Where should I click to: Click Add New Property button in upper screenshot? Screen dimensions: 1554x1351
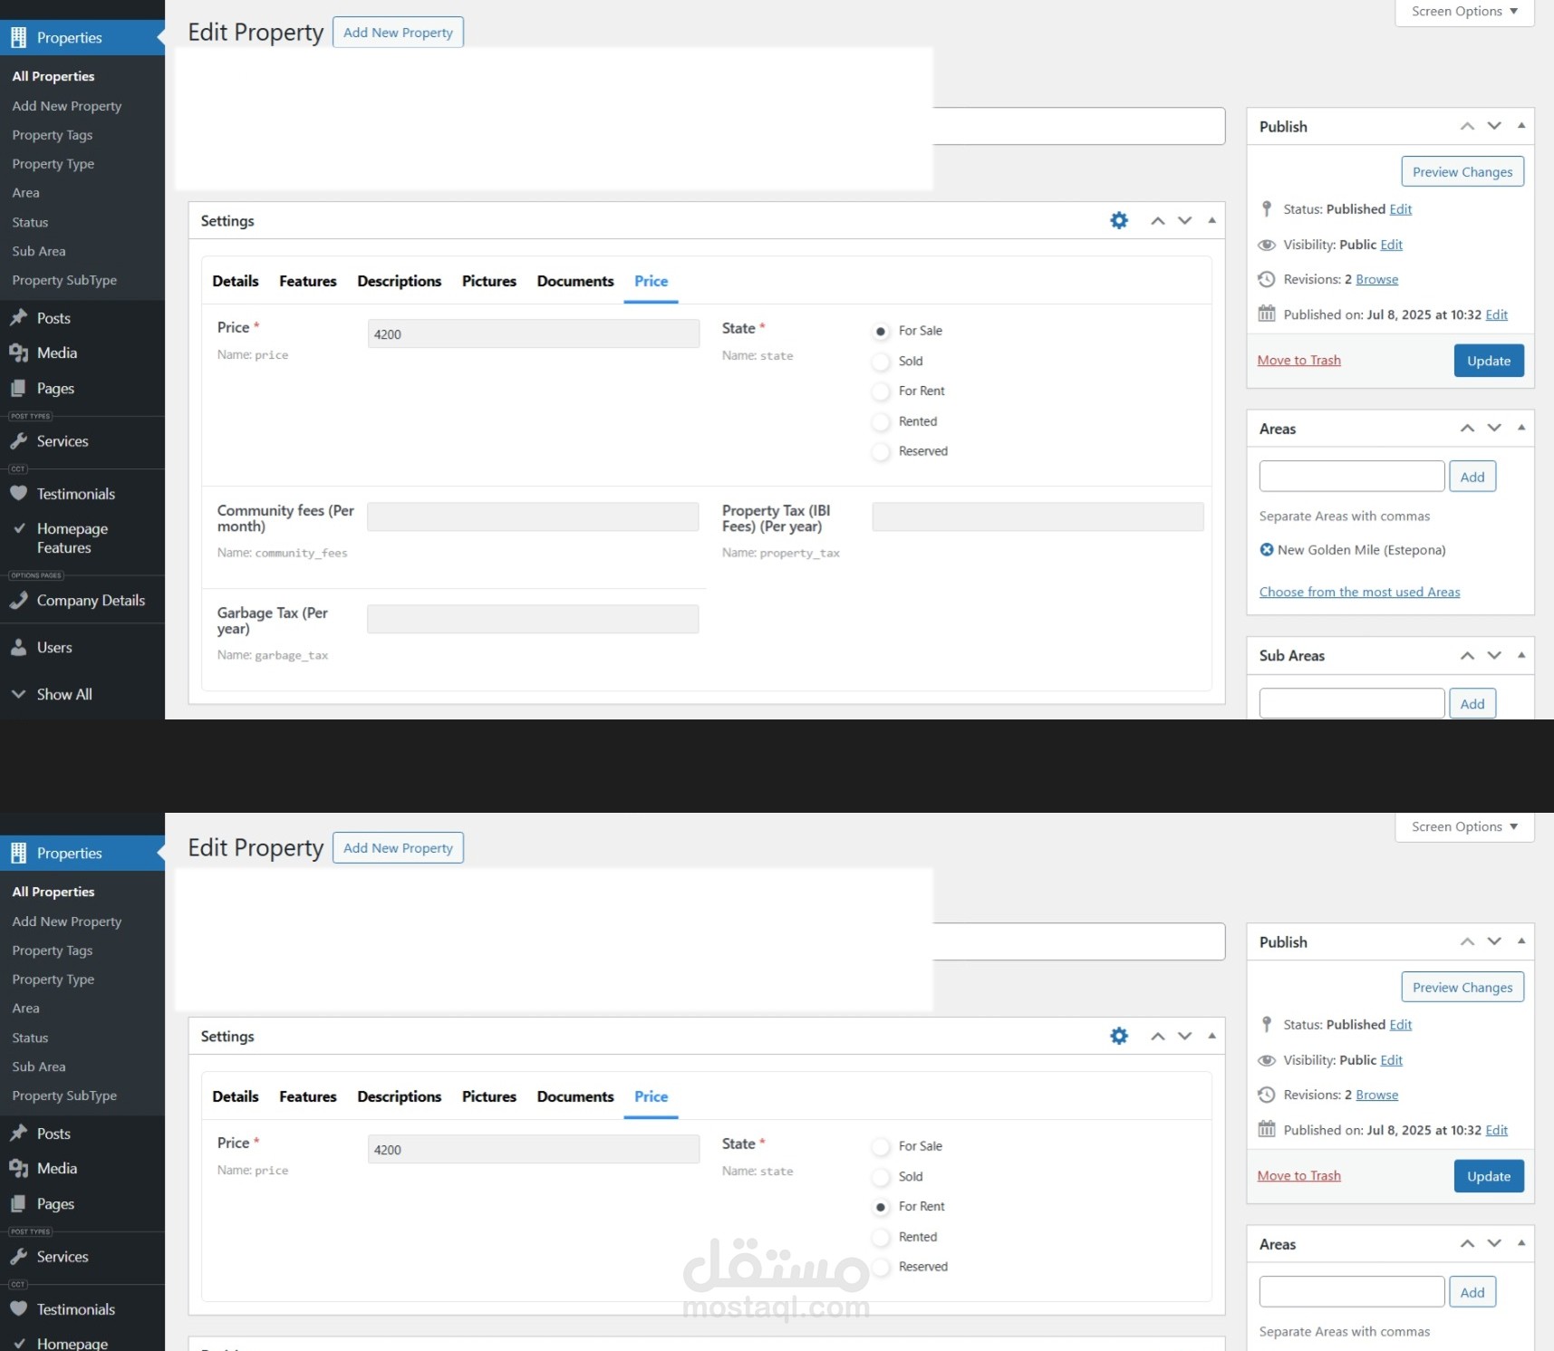coord(398,33)
